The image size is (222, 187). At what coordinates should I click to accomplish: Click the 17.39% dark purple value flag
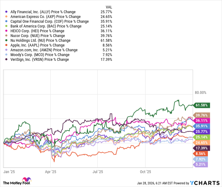(200, 148)
